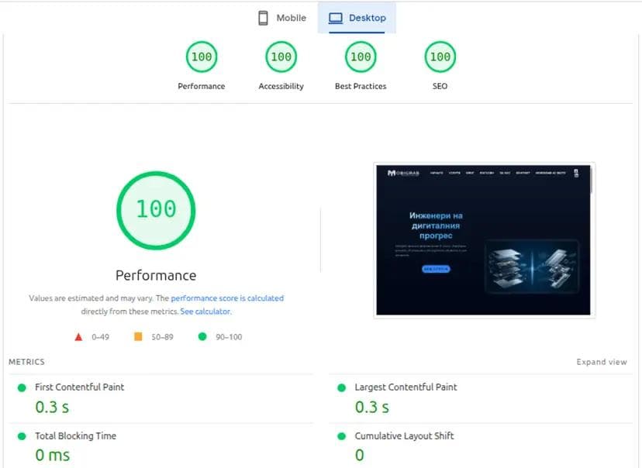The image size is (642, 468).
Task: Click the METRICS section heading
Action: [26, 362]
